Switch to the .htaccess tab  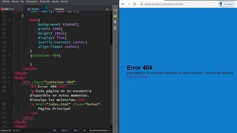[x=59, y=9]
